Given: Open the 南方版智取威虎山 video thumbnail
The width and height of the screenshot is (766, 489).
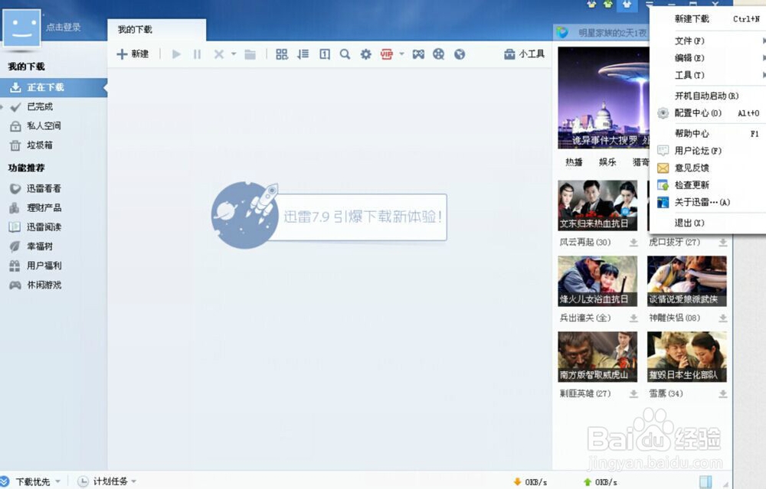Looking at the screenshot, I should [597, 357].
